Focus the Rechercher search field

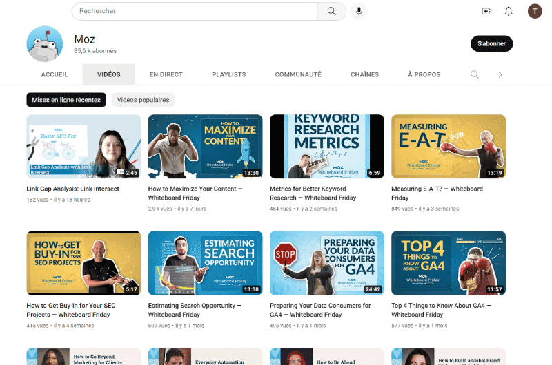click(x=195, y=11)
